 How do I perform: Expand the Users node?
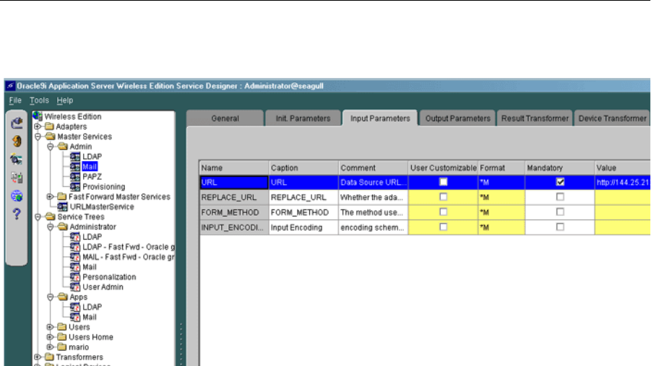click(51, 326)
